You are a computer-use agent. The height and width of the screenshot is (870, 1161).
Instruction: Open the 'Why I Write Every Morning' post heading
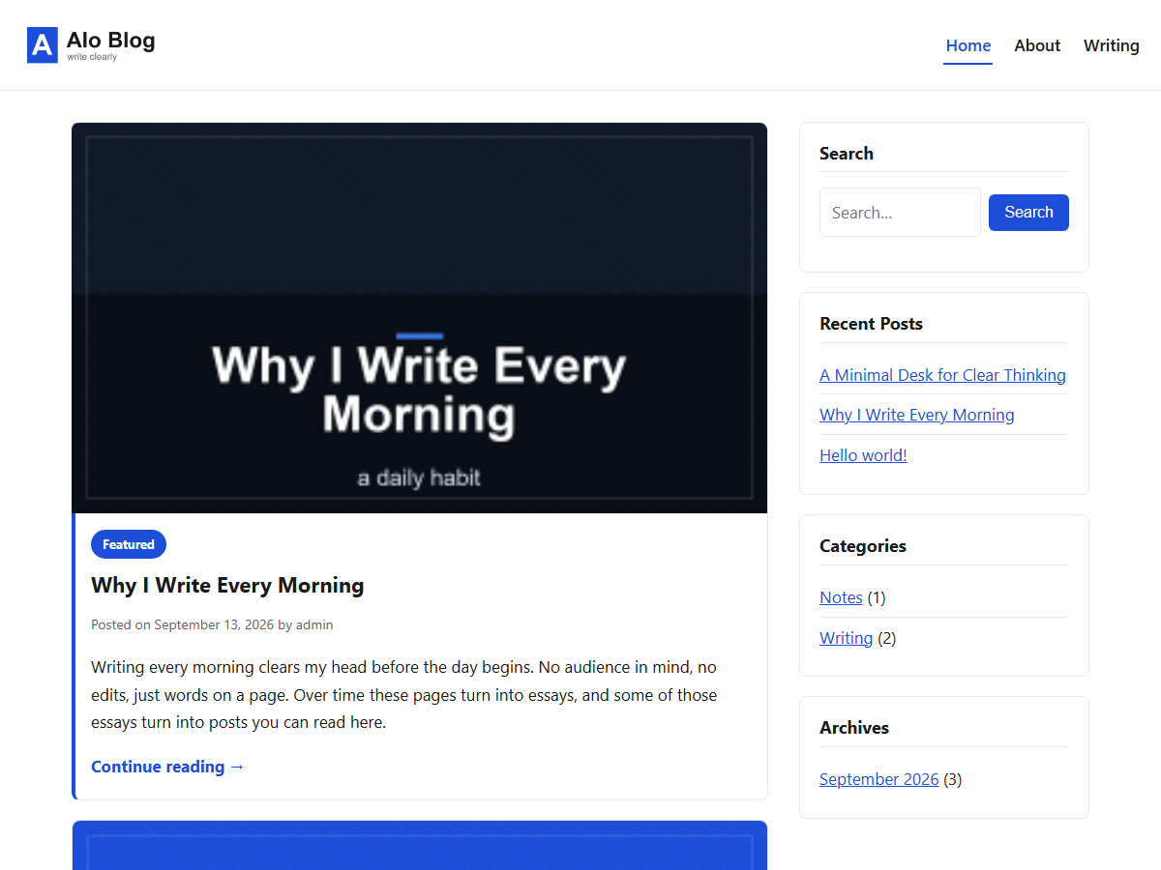click(x=227, y=585)
